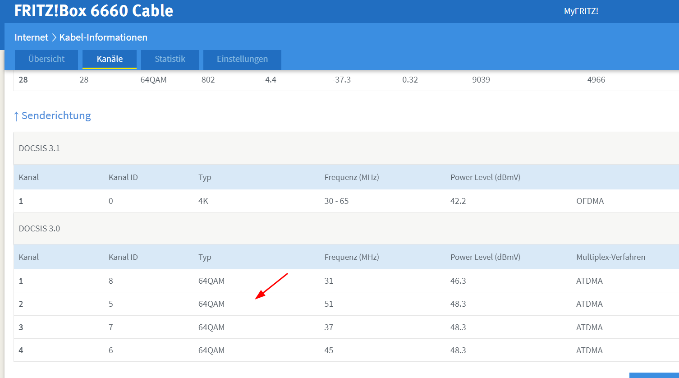Click frequency 37 in channel 3 row
The image size is (679, 378).
(329, 327)
